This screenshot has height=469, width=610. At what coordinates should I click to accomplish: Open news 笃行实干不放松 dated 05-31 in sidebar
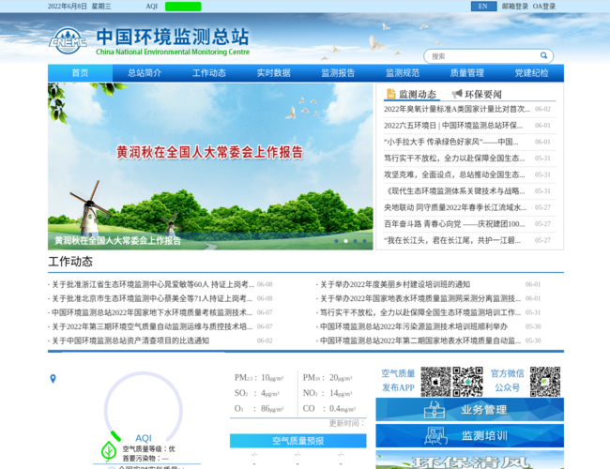[x=454, y=158]
